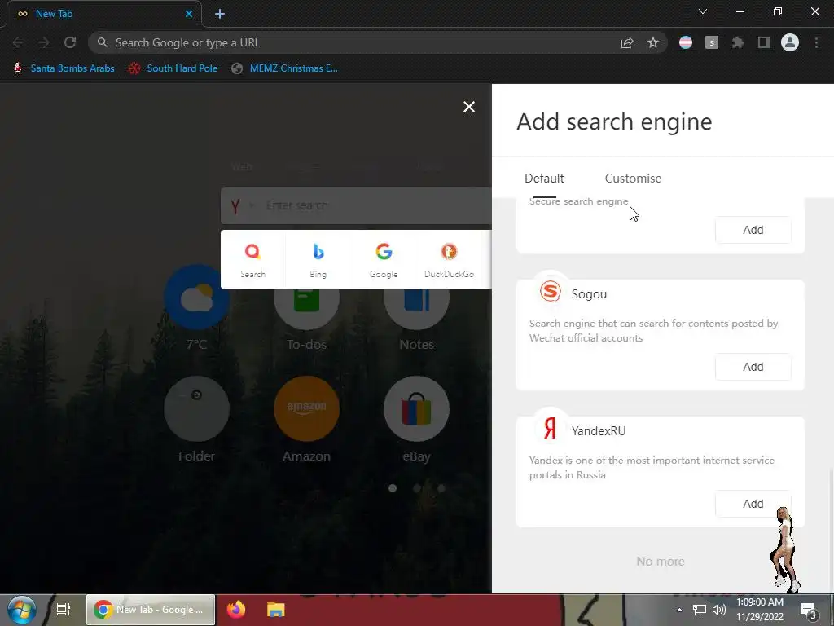The height and width of the screenshot is (626, 834).
Task: Click the Sogou logo icon
Action: pyautogui.click(x=550, y=291)
